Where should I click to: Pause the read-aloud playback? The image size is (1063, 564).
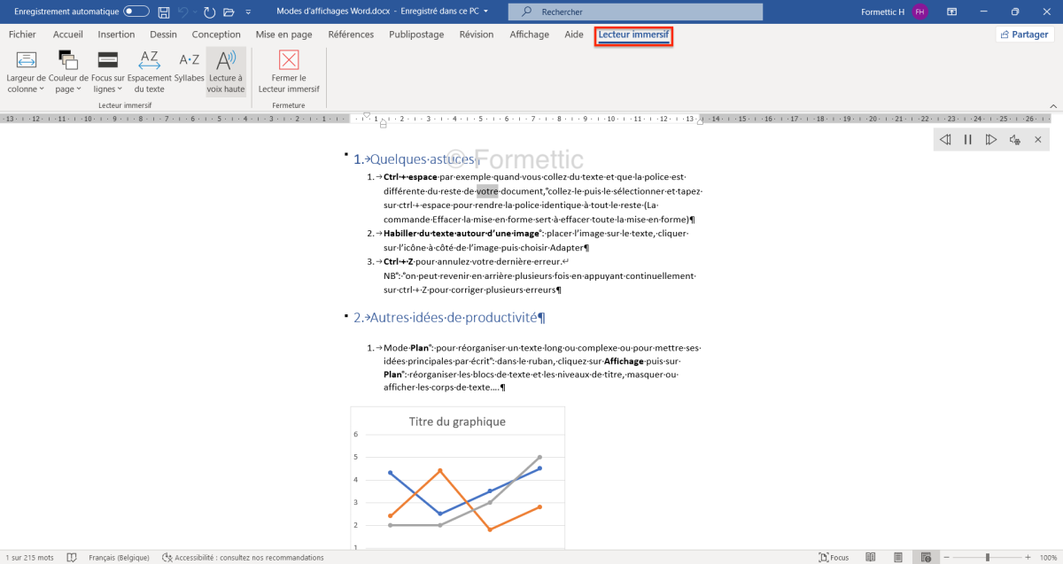click(x=967, y=140)
